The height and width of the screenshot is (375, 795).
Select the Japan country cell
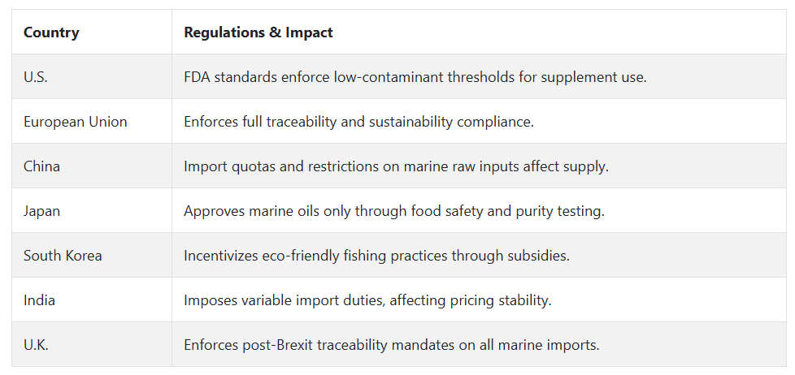pyautogui.click(x=41, y=210)
